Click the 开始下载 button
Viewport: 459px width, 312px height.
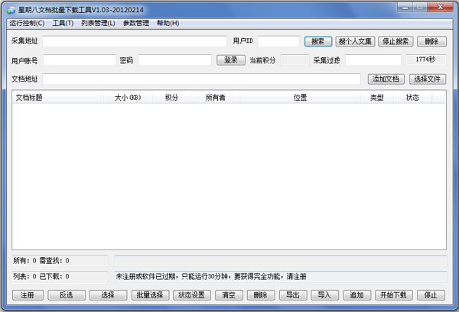393,295
